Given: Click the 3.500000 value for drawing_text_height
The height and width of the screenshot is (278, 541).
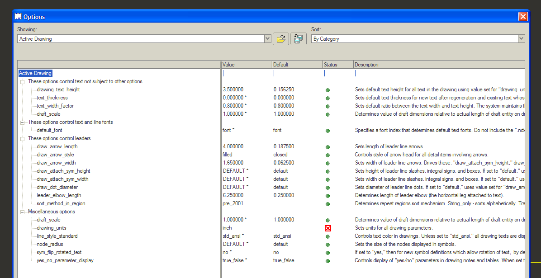Looking at the screenshot, I should pyautogui.click(x=232, y=90).
